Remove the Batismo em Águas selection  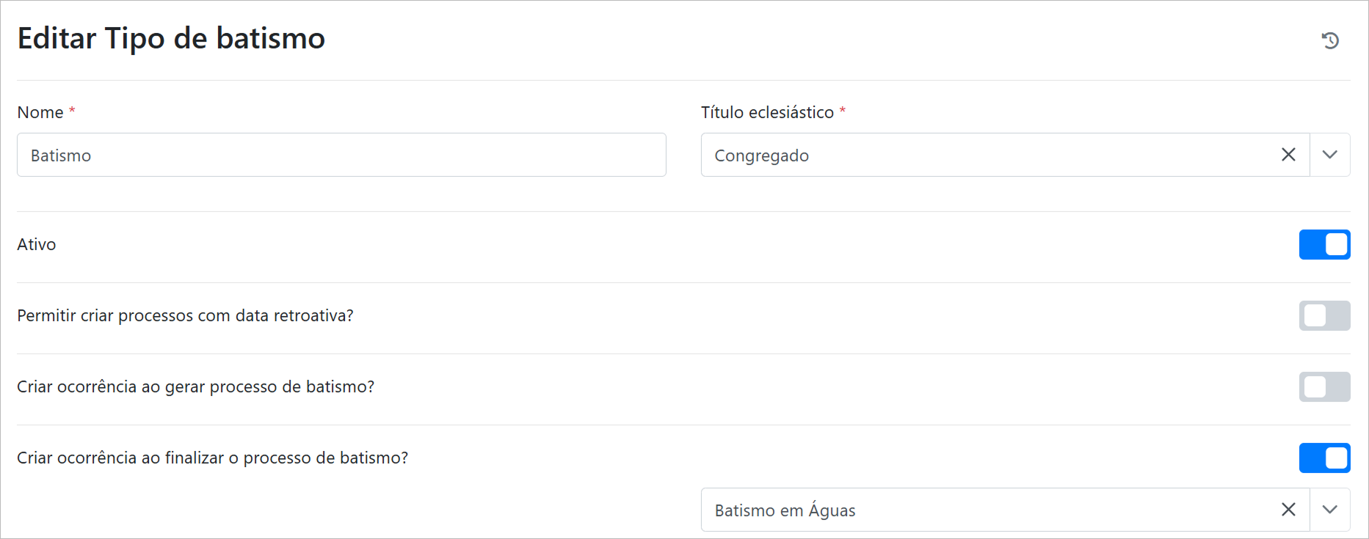click(x=1288, y=510)
